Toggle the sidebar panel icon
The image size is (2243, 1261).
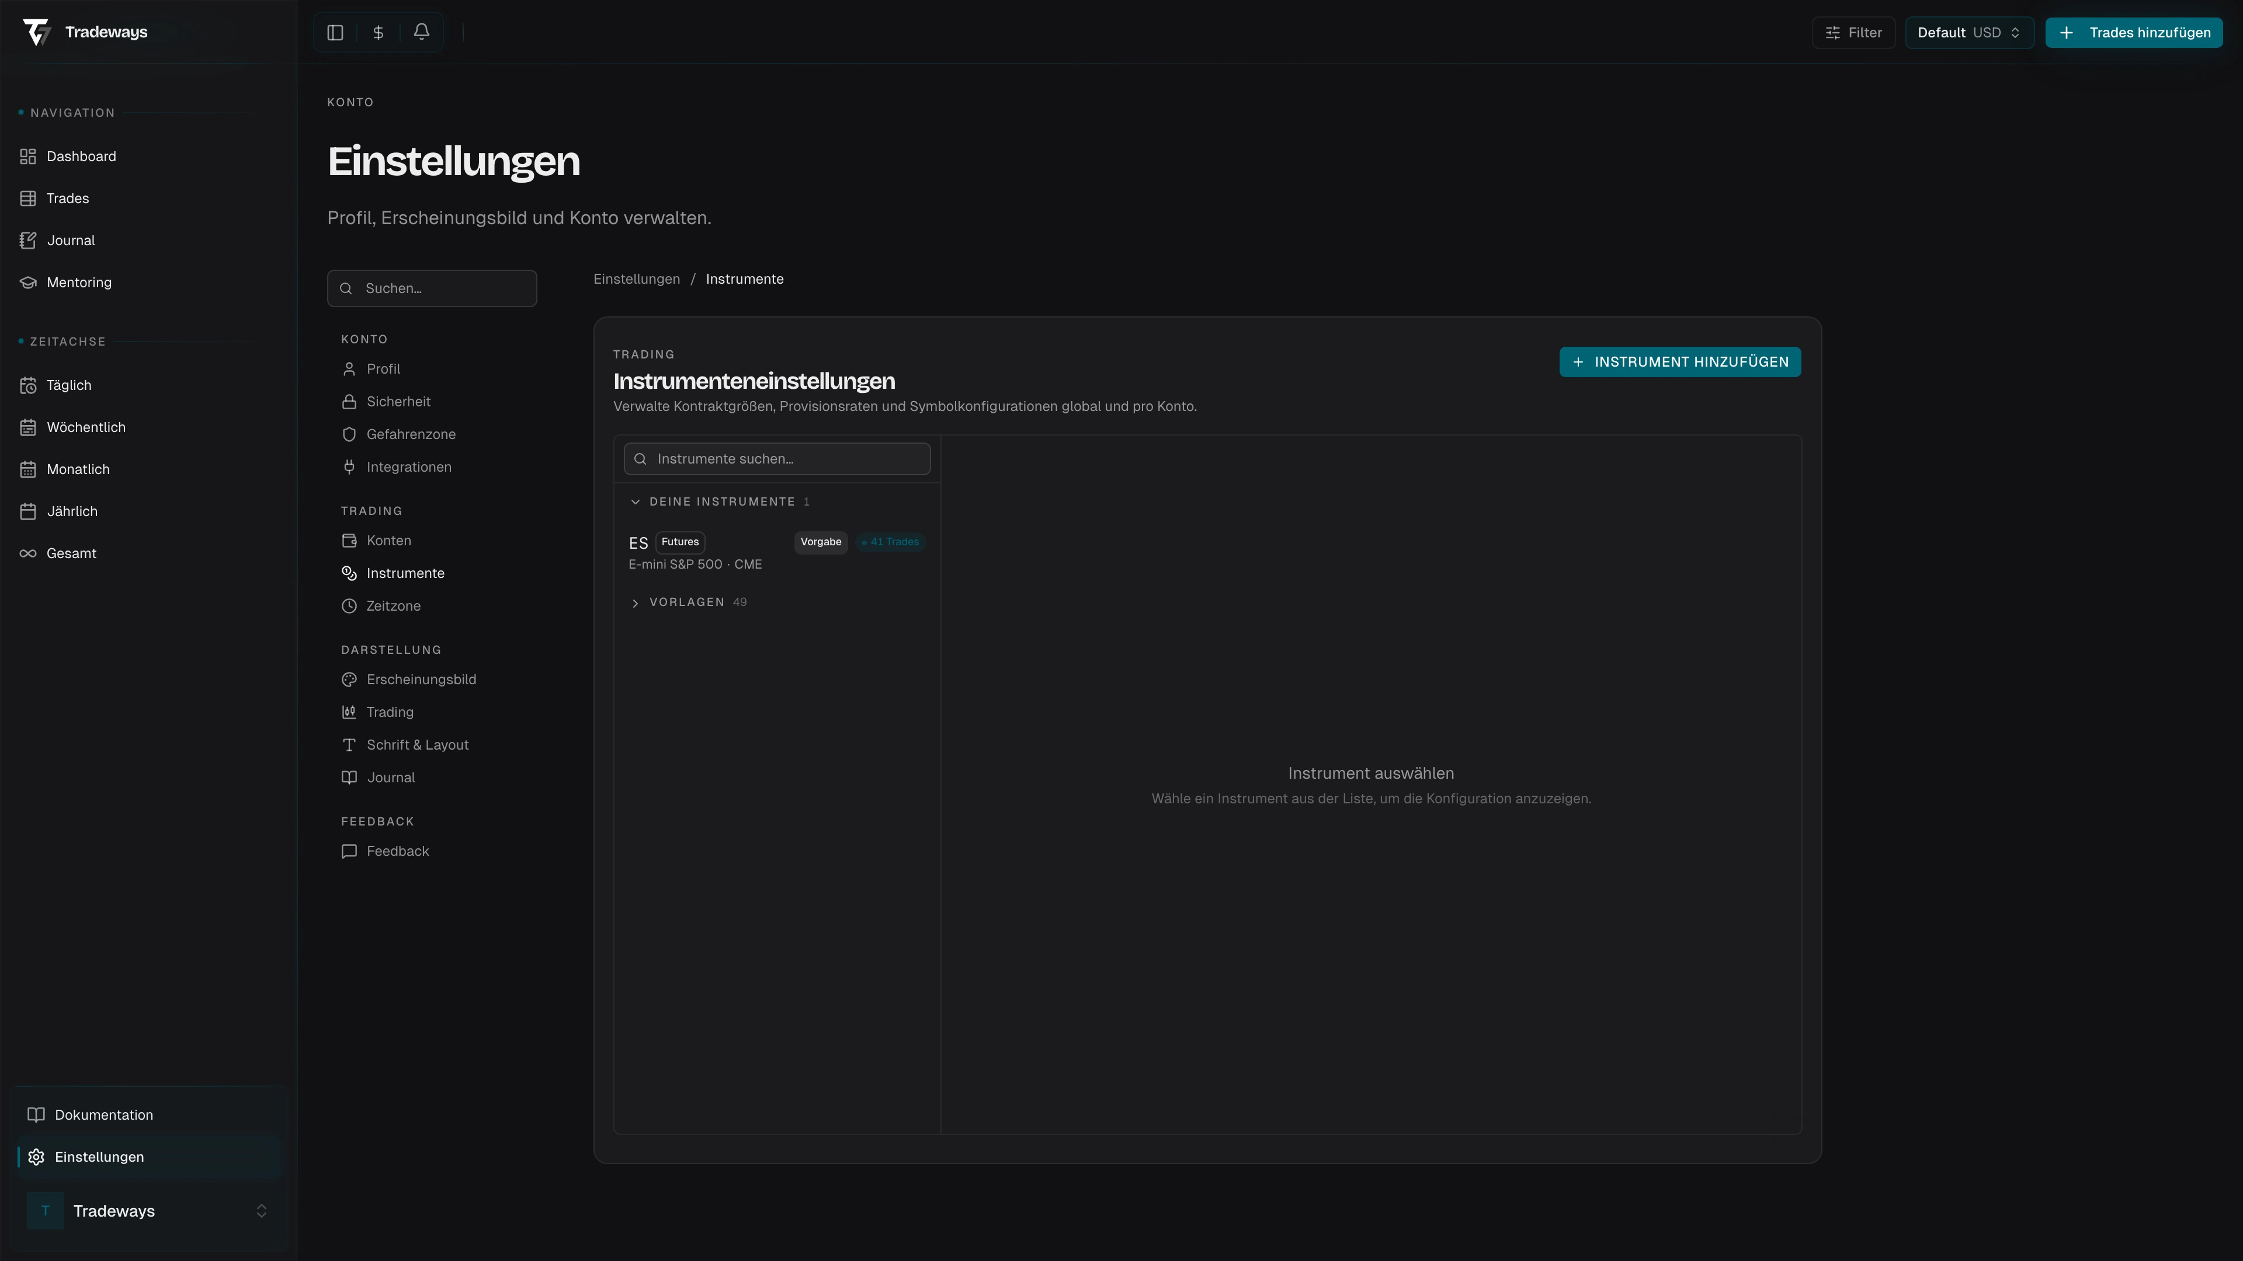point(335,32)
